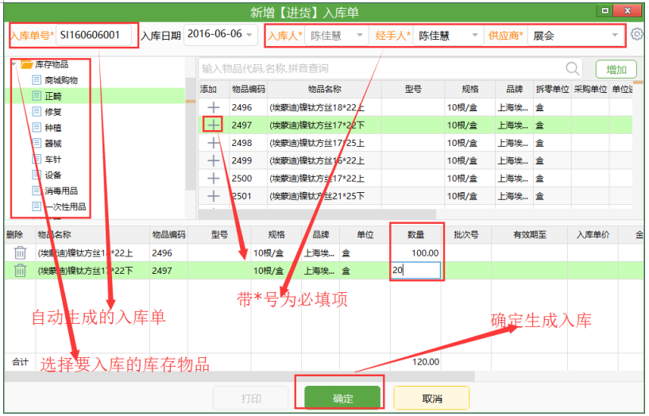Add item 2498 using its plus icon
649x416 pixels.
coord(213,143)
